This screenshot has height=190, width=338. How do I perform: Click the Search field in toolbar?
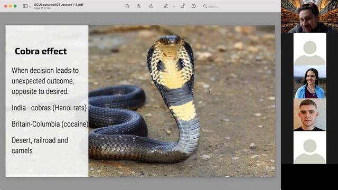(239, 6)
